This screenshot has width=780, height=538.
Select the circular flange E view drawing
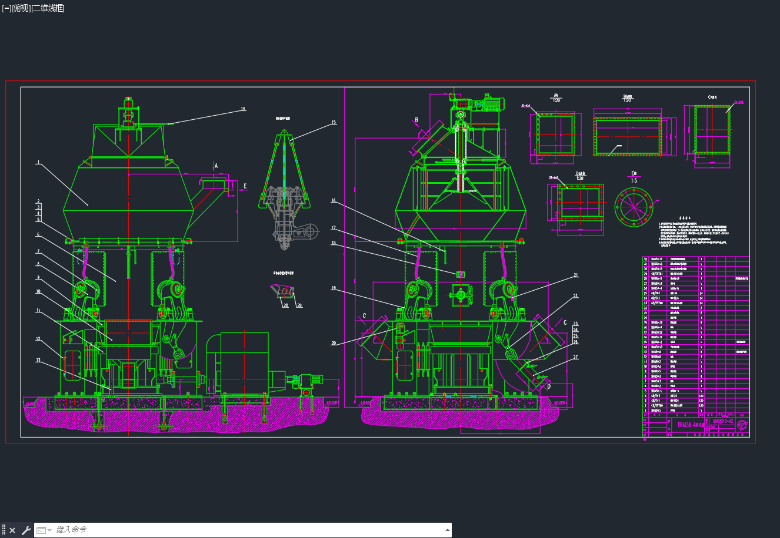(x=634, y=207)
